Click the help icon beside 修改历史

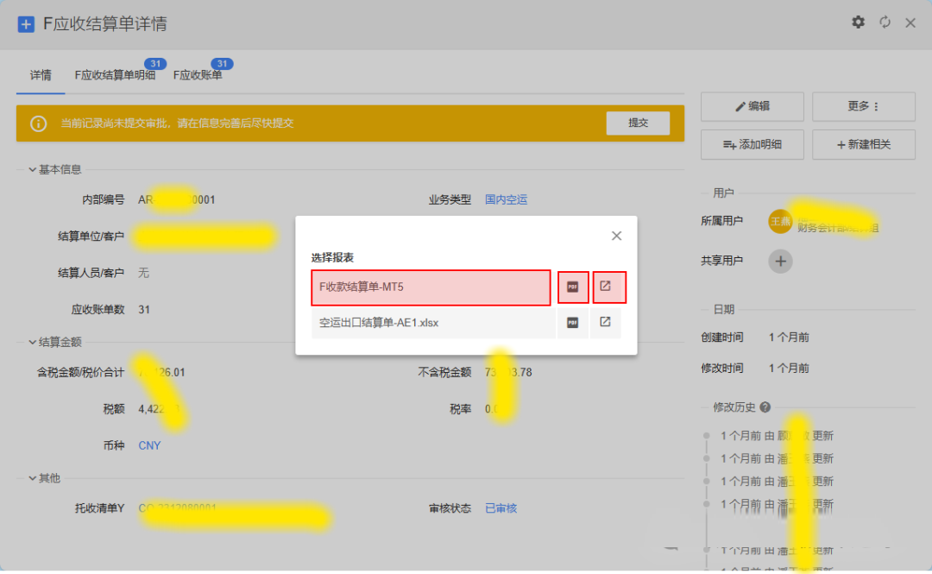765,407
